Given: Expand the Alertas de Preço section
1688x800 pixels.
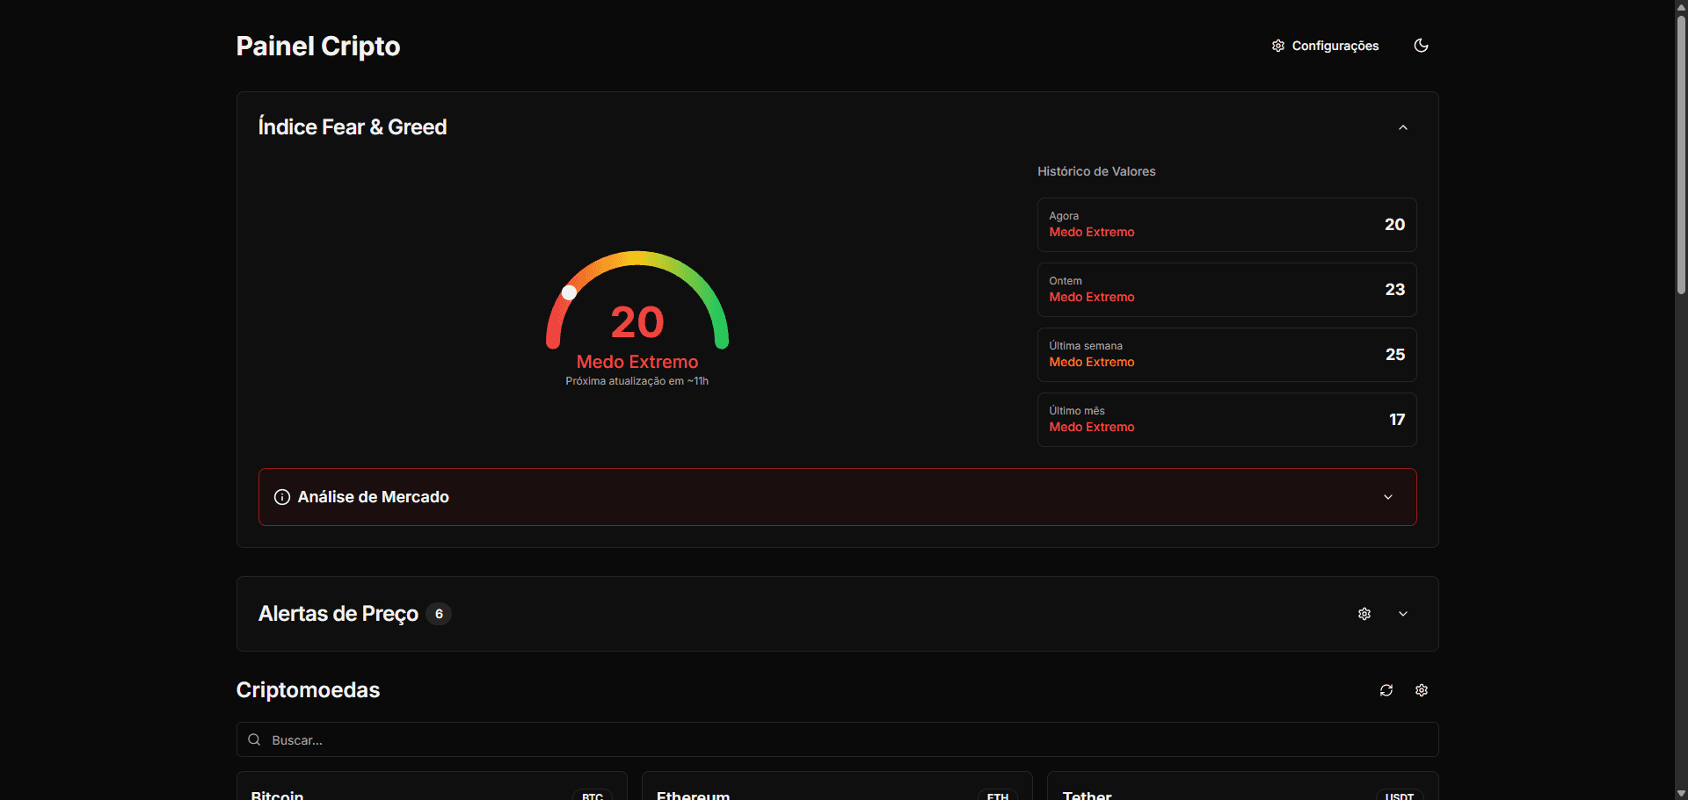Looking at the screenshot, I should click(1402, 614).
